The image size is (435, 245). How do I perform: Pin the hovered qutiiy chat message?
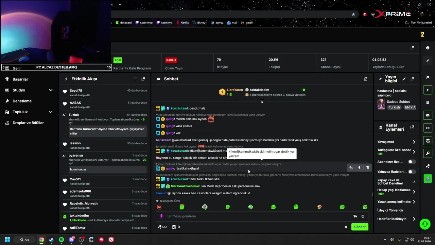point(359,168)
